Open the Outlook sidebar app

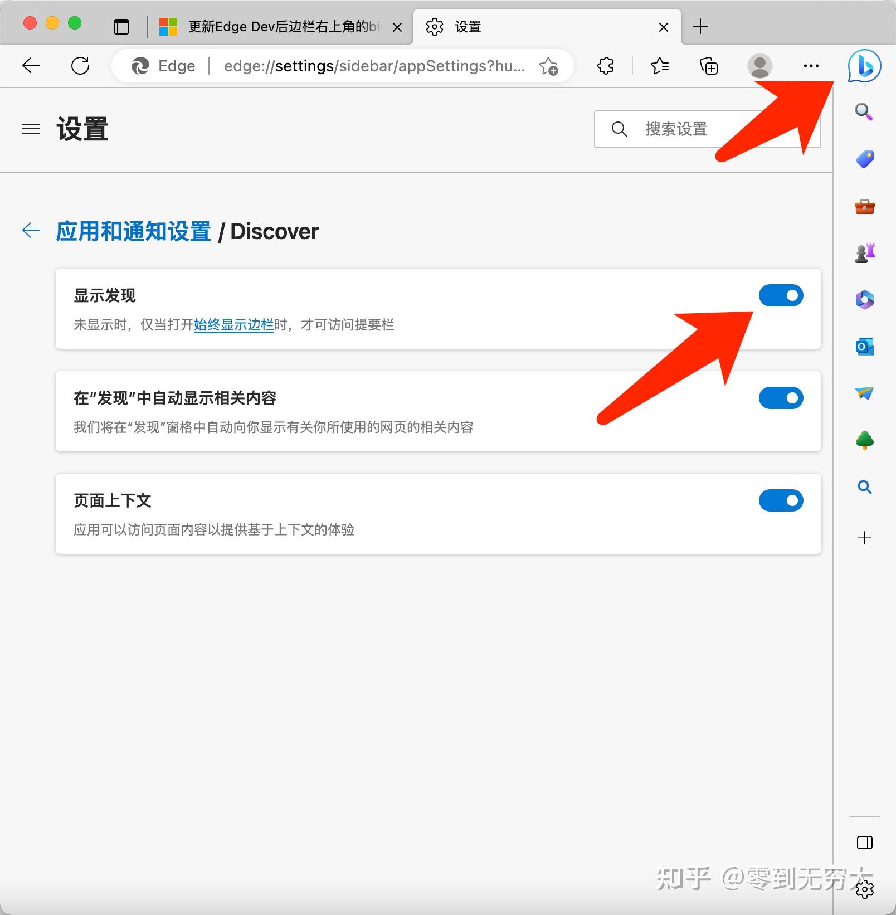point(864,347)
